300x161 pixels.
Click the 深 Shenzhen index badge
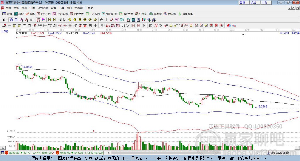[58, 153]
